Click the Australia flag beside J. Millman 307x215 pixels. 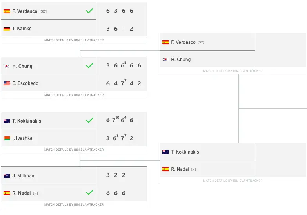pos(7,176)
